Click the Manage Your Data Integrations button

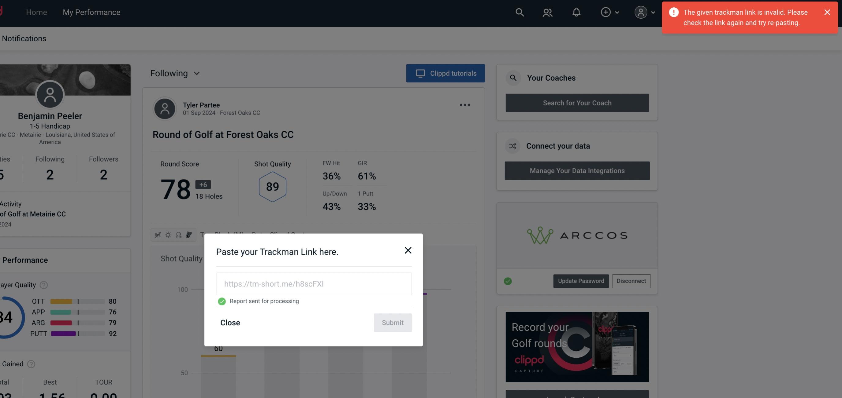[577, 170]
